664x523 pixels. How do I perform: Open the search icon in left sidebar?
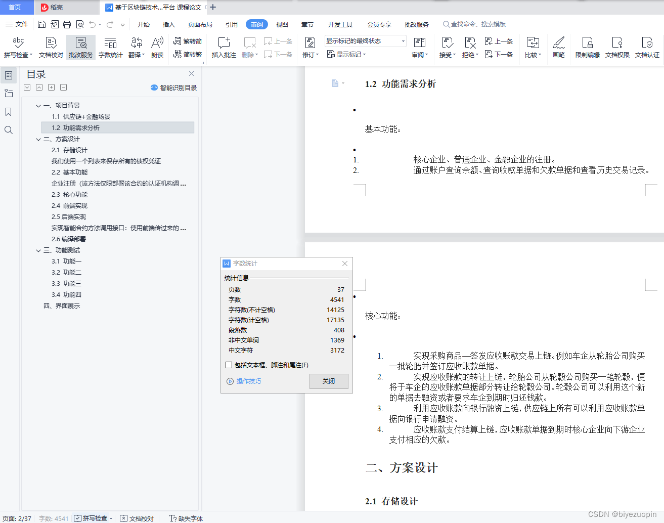(8, 130)
